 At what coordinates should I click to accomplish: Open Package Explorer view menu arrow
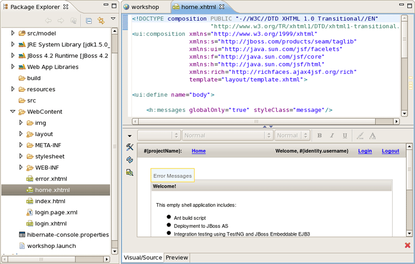114,20
